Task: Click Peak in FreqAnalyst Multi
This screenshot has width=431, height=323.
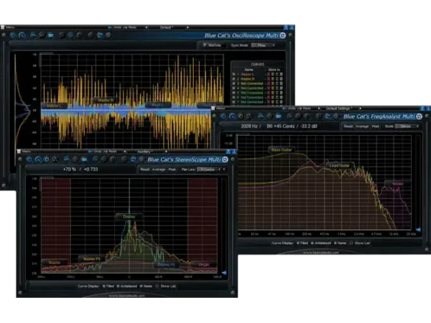Action: pos(376,126)
